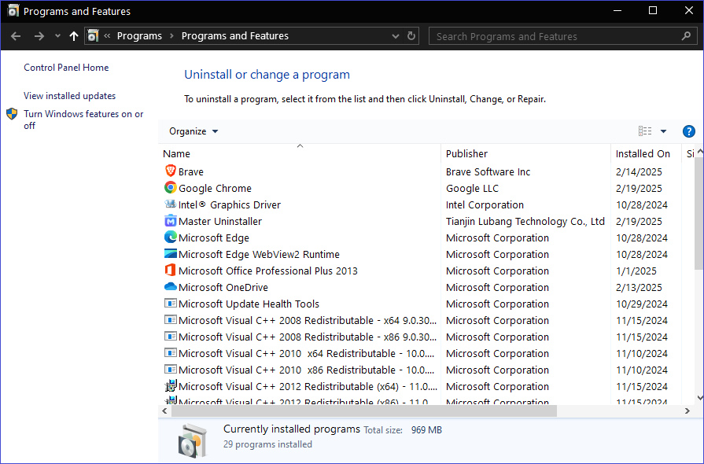Click the Microsoft Office 2013 icon
The width and height of the screenshot is (704, 464).
click(170, 271)
